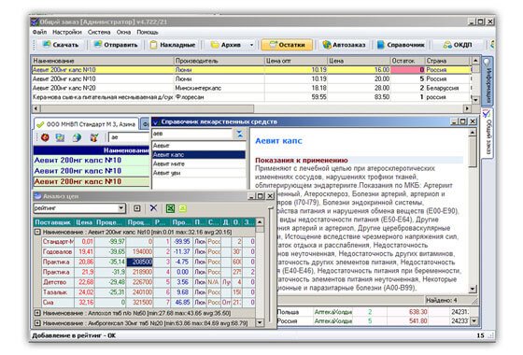Click the globe icon in supplier toolbar
The height and width of the screenshot is (355, 523).
coord(77,137)
